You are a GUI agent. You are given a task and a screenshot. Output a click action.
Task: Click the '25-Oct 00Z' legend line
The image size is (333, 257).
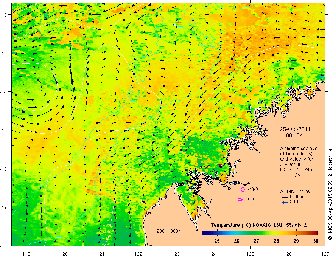[x=293, y=164]
